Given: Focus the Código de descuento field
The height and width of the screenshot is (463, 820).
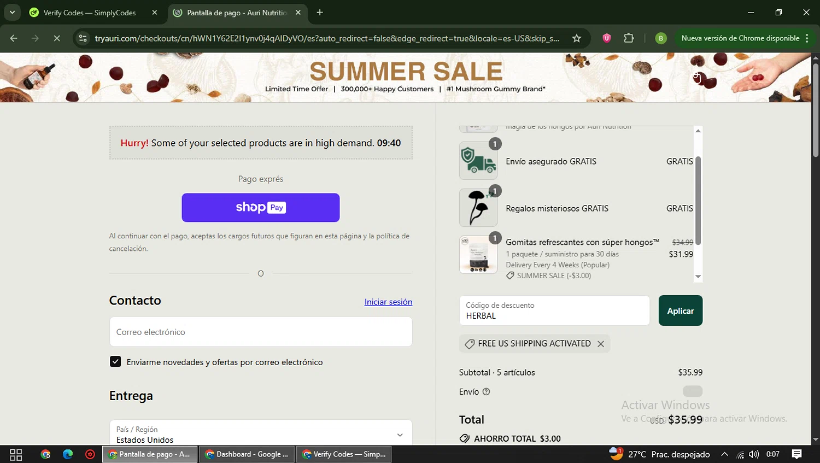Looking at the screenshot, I should (554, 310).
